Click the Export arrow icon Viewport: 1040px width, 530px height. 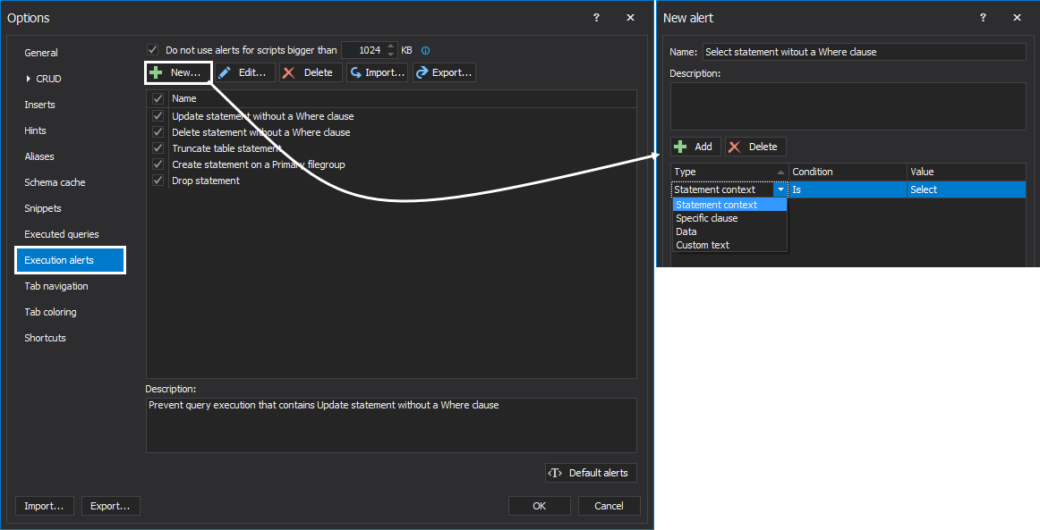[x=422, y=72]
